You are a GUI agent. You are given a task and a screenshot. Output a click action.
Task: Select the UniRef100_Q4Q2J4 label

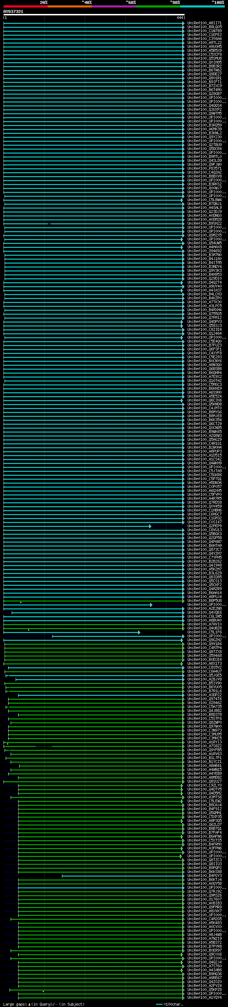(204, 962)
